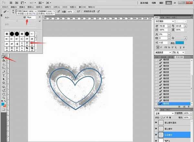This screenshot has height=142, width=194.
Task: Pick the large hard round brush preset
Action: click(11, 34)
